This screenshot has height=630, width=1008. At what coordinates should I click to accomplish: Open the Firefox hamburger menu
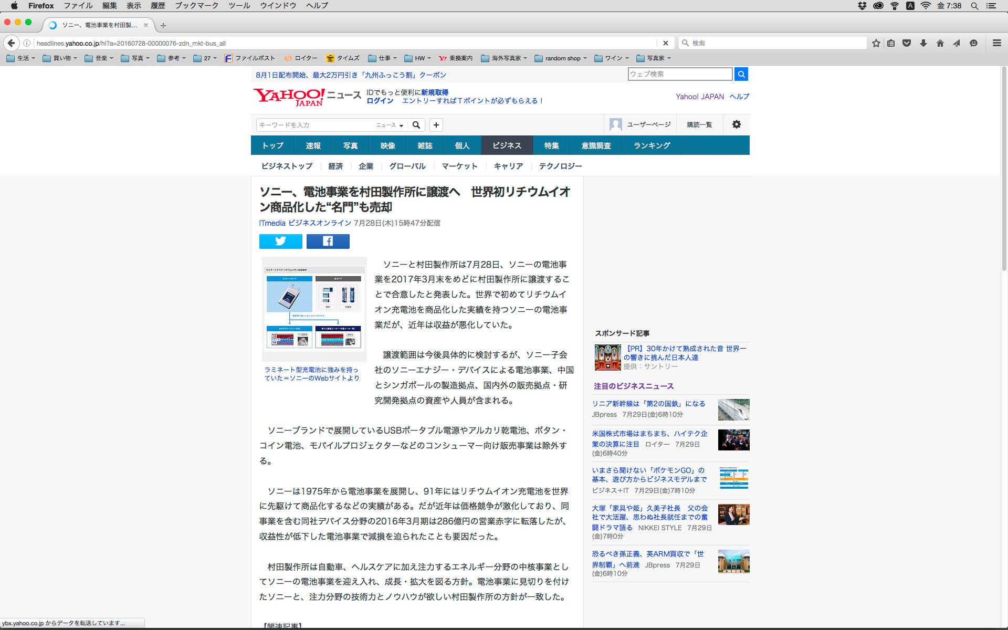[996, 43]
